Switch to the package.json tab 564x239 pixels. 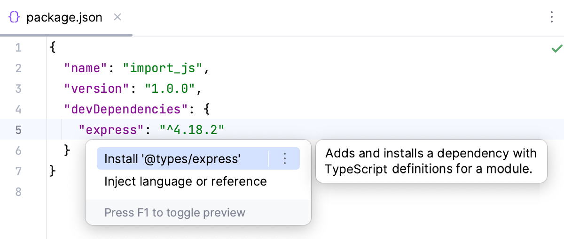click(64, 18)
